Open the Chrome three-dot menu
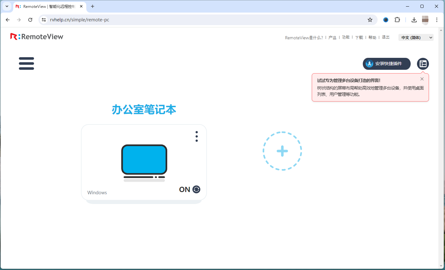The width and height of the screenshot is (445, 270). pyautogui.click(x=437, y=20)
